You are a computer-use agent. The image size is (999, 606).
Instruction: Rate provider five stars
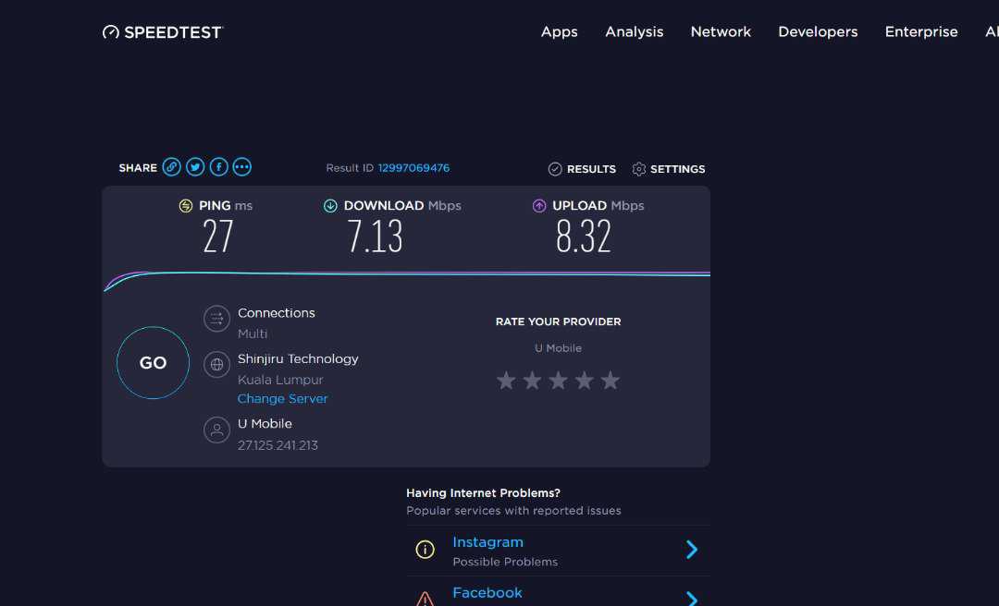coord(610,381)
